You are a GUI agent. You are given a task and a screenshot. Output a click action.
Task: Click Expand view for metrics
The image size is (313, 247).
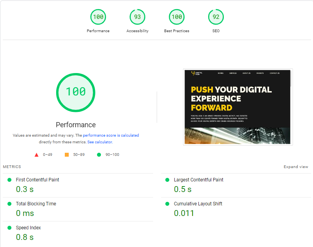[x=296, y=167]
